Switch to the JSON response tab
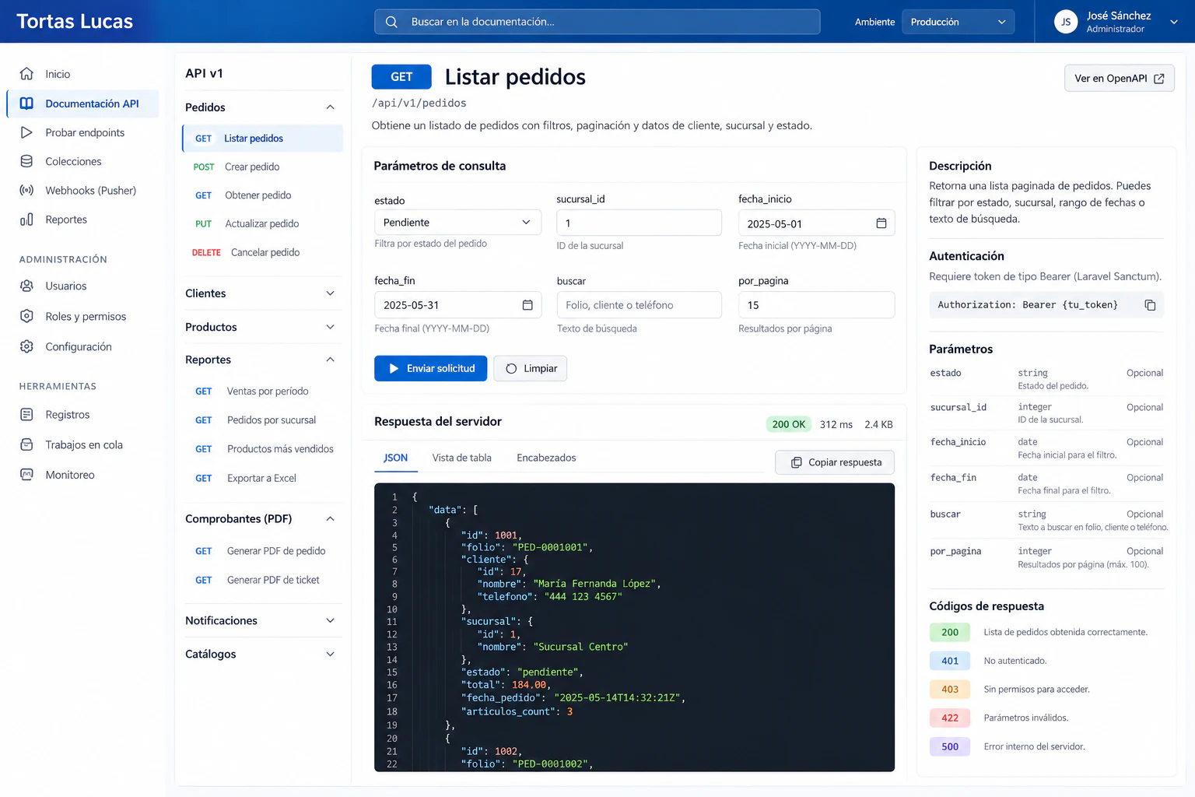Image resolution: width=1195 pixels, height=797 pixels. pyautogui.click(x=395, y=458)
